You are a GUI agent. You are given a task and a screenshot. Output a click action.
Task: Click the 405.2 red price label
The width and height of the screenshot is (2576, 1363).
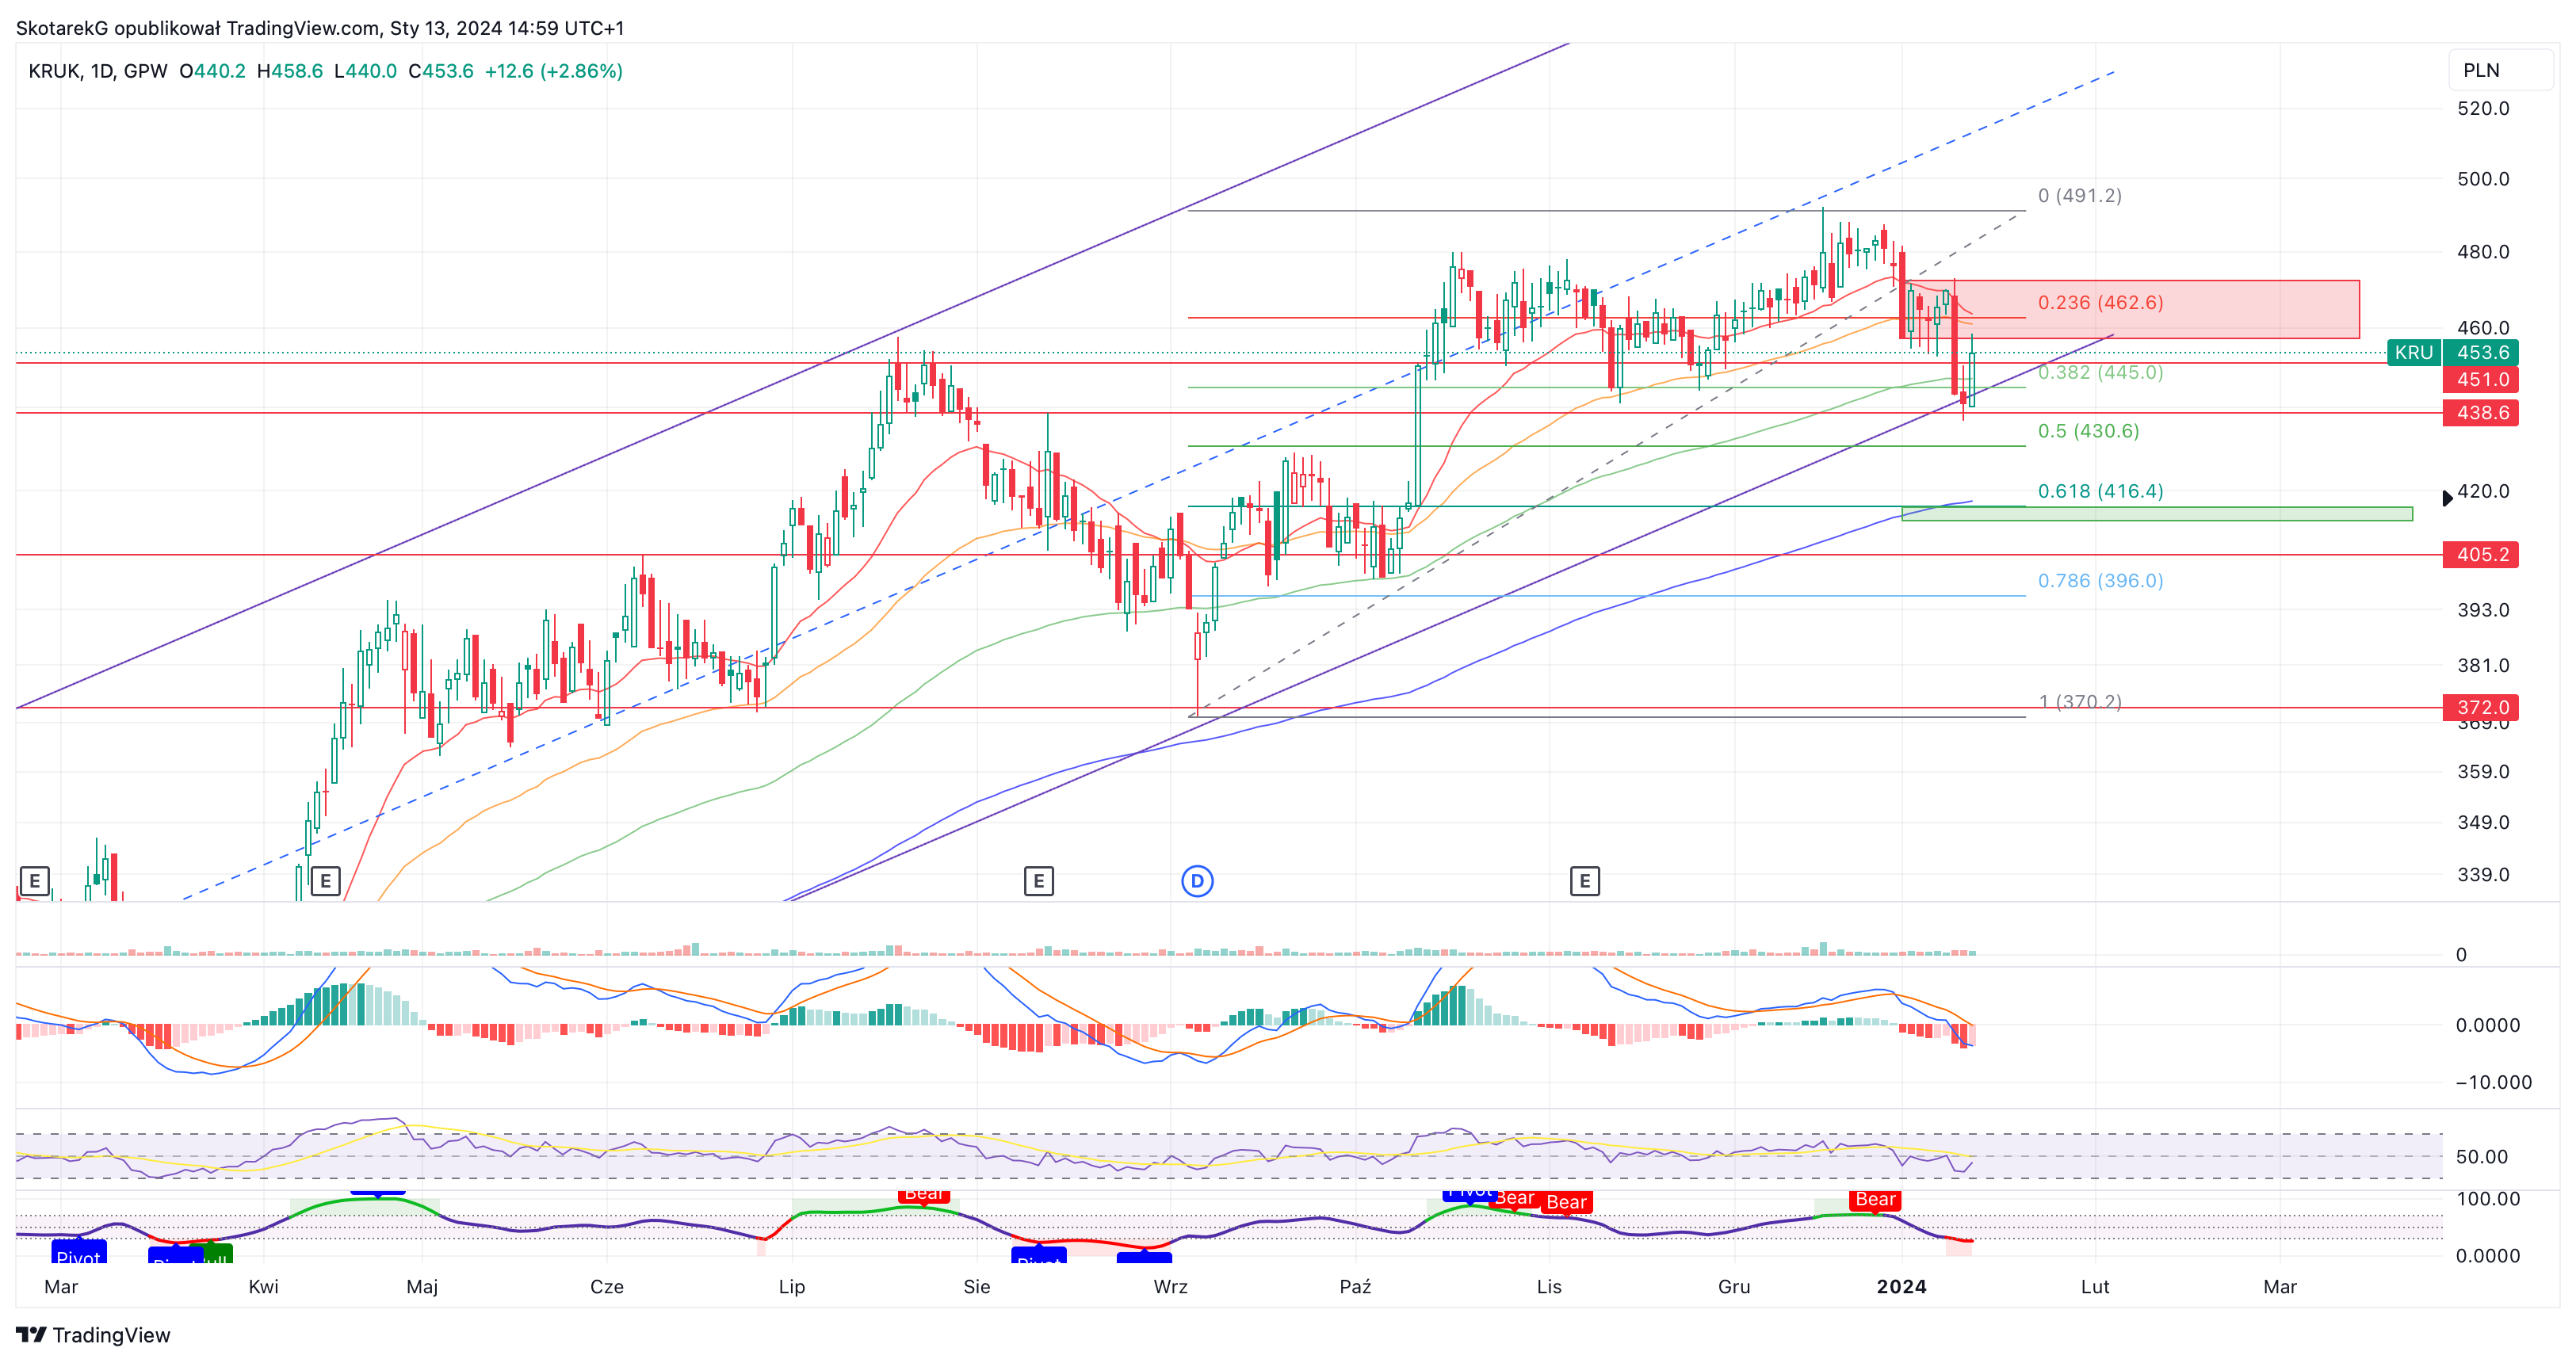pyautogui.click(x=2481, y=555)
